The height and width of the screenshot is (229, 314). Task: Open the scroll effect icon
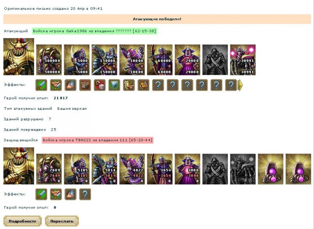[x=129, y=85]
